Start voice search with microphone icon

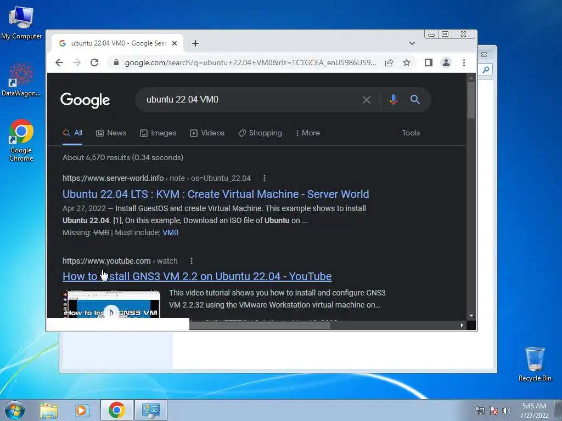coord(393,100)
